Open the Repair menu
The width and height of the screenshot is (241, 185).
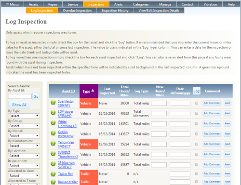point(53,4)
